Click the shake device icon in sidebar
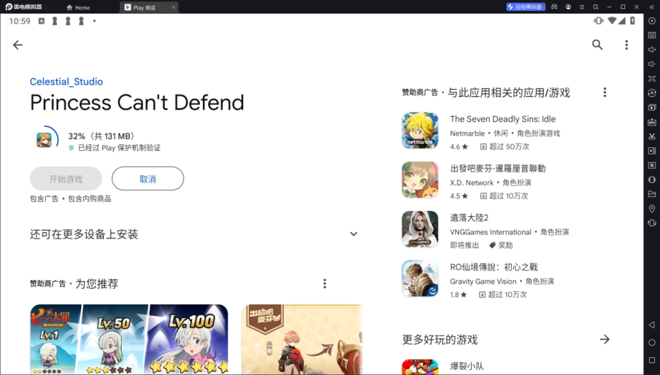 [652, 179]
